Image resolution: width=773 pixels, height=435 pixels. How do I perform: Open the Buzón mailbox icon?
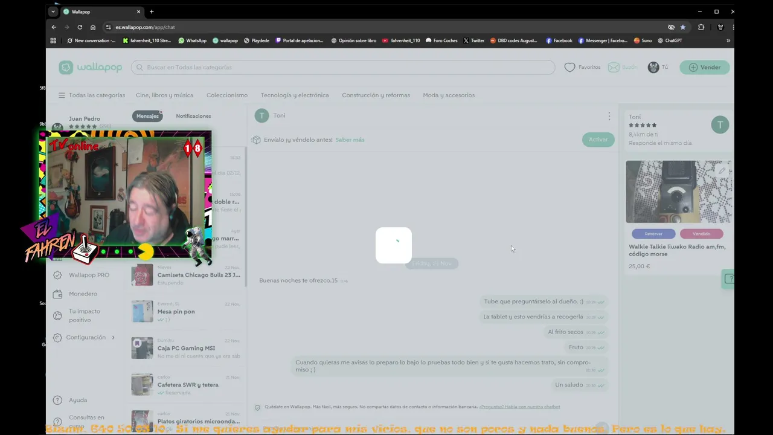(614, 68)
